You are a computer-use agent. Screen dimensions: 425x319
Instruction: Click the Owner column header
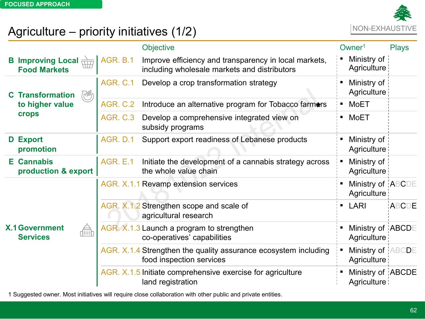point(353,47)
